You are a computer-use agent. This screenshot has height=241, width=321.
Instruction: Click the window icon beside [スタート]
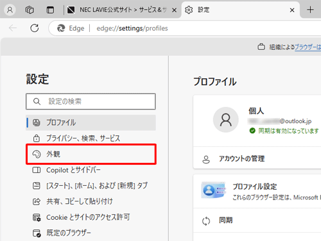click(x=37, y=186)
